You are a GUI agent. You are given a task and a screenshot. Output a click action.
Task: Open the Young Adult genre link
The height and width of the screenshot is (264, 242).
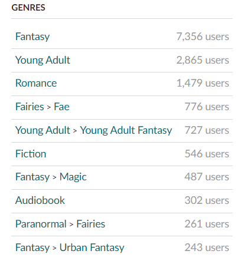42,60
